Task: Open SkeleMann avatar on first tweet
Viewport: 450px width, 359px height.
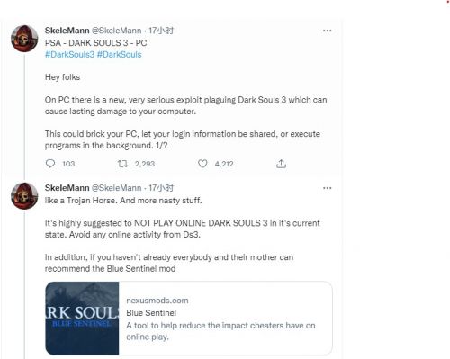Action: click(x=24, y=39)
